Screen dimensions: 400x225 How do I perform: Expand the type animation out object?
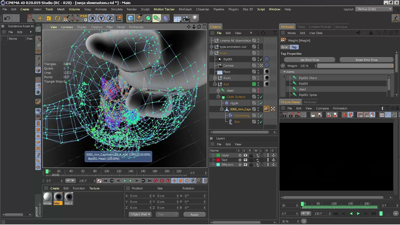(x=212, y=47)
